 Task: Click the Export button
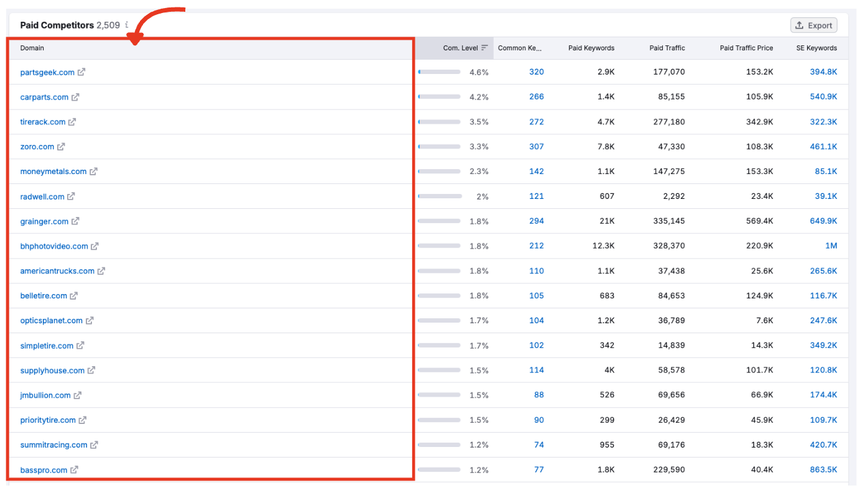coord(814,25)
